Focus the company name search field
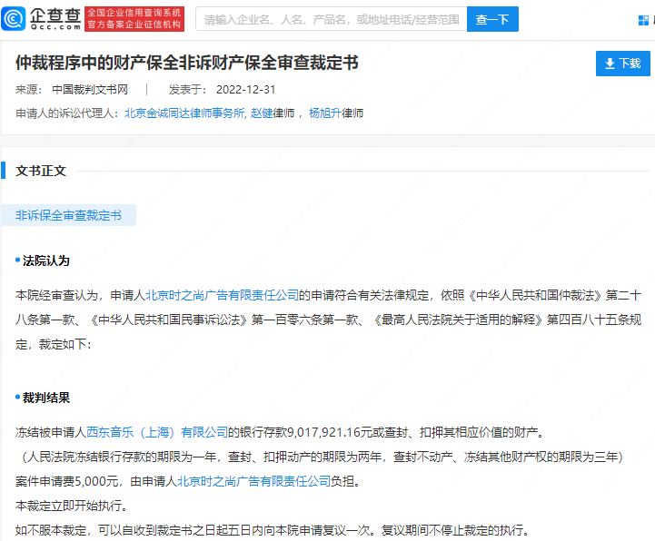Image resolution: width=655 pixels, height=541 pixels. pyautogui.click(x=331, y=19)
